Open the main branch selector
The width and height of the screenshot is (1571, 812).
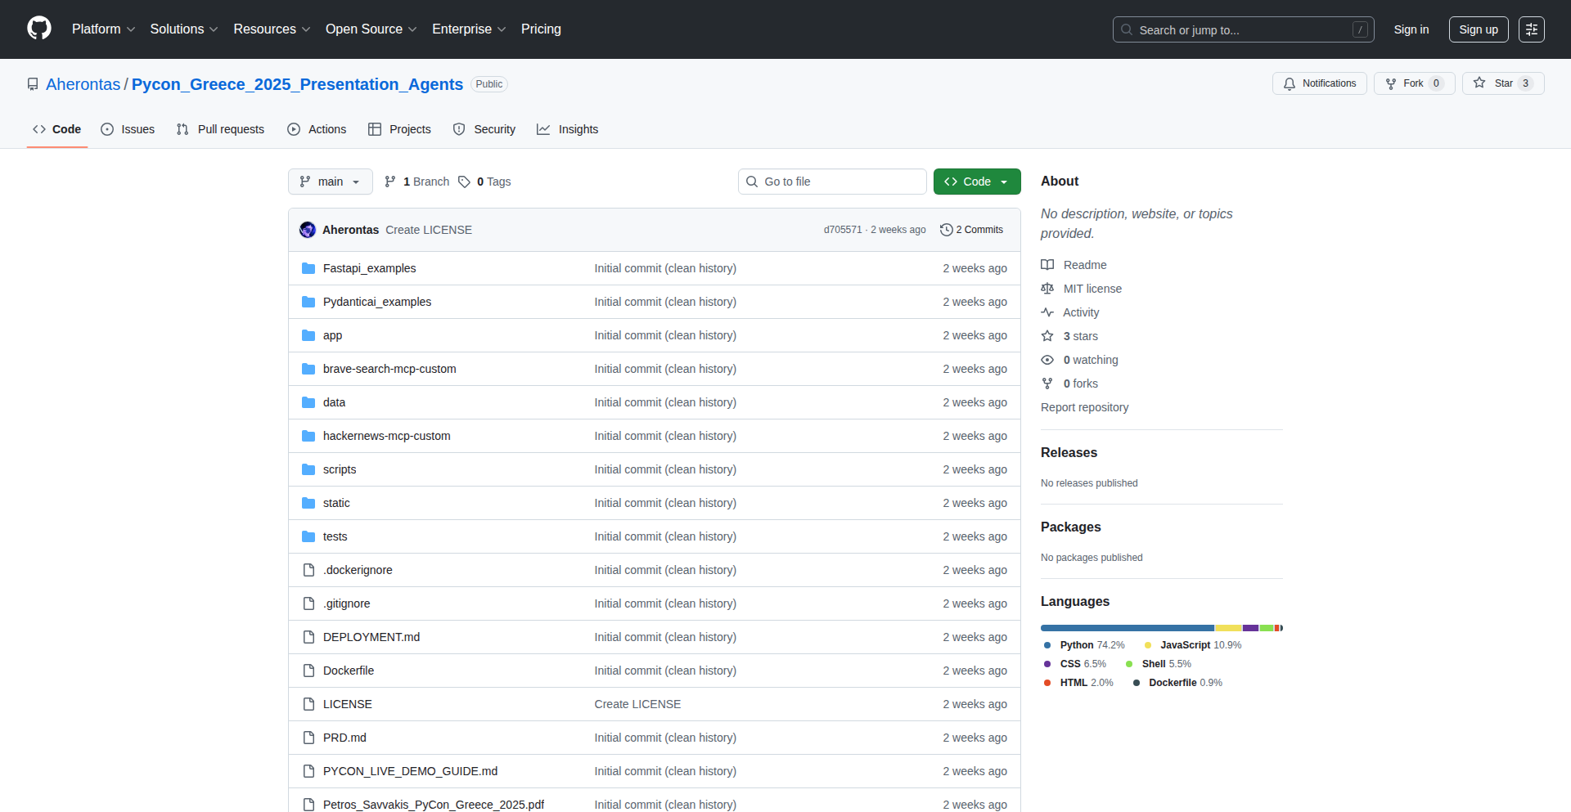(x=331, y=182)
